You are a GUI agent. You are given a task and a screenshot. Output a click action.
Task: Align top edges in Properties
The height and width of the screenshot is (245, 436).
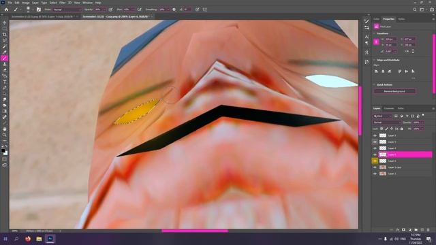[400, 71]
